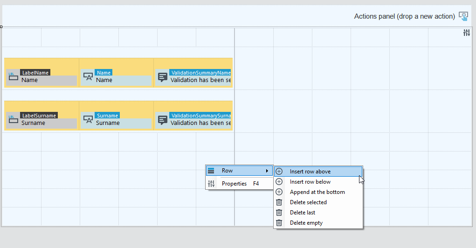Screen dimensions: 476x248
Task: Click the Name text input control icon
Action: click(88, 76)
